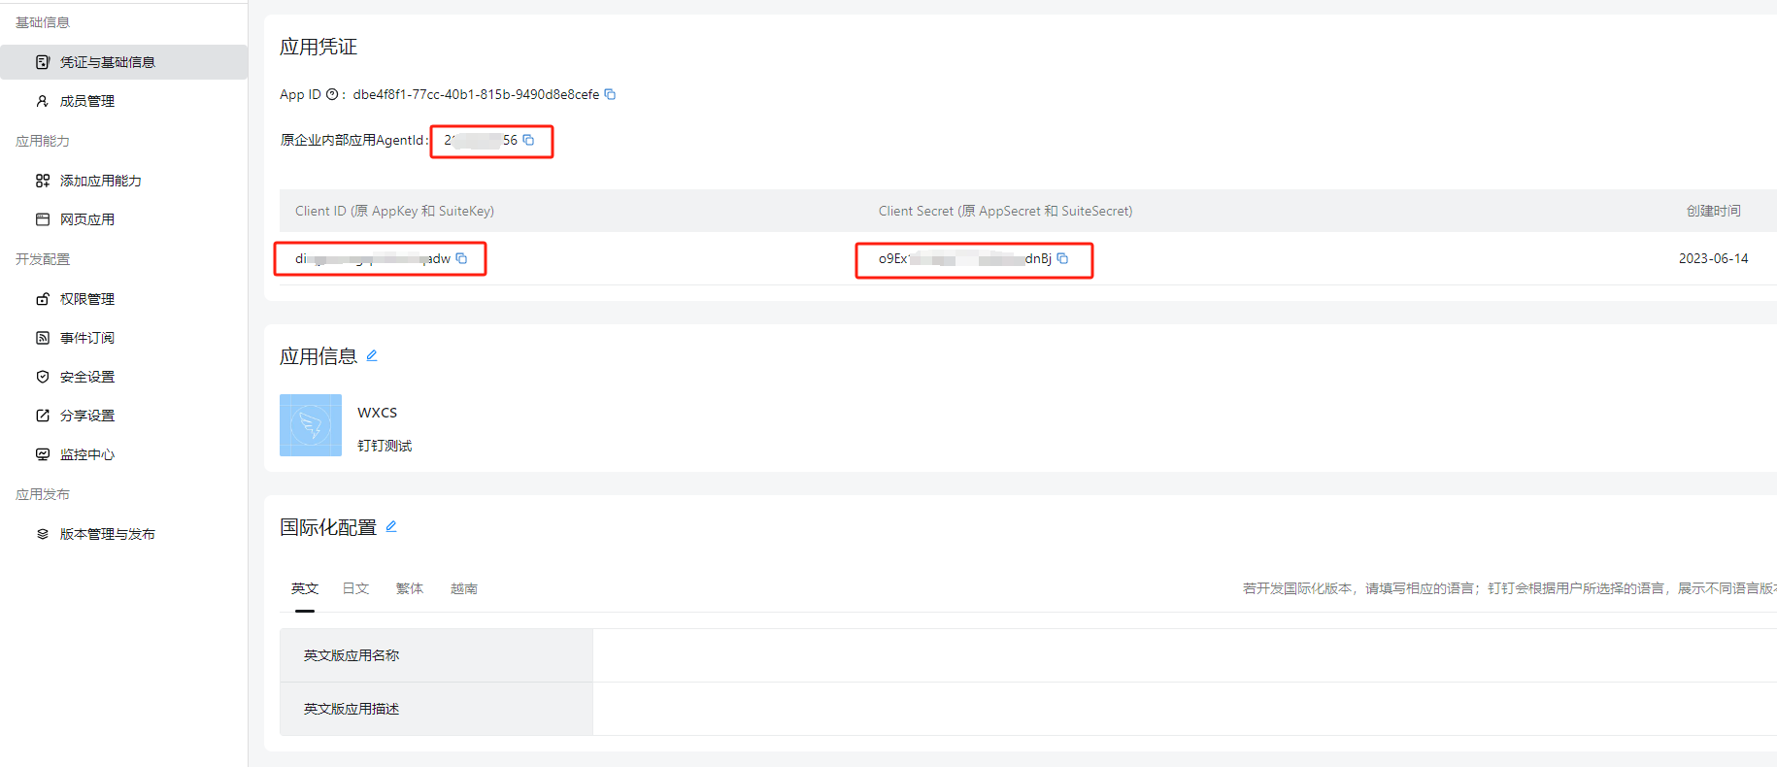Open 版本管理与发布 in the sidebar
This screenshot has height=767, width=1777.
click(x=107, y=534)
